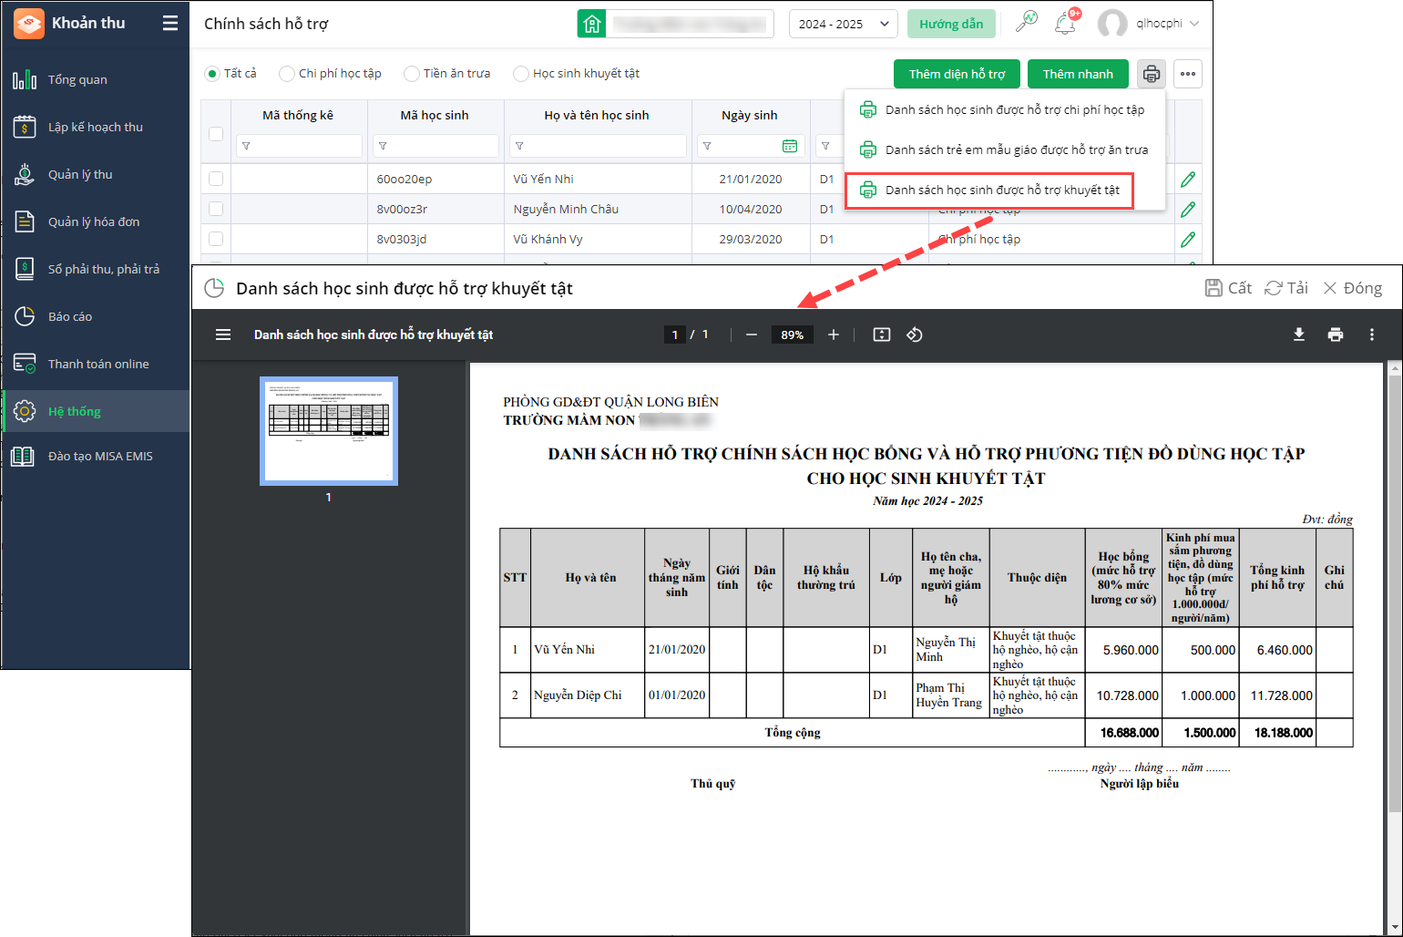Screen dimensions: 1403x937
Task: Zoom in on PDF with plus icon
Action: click(833, 335)
